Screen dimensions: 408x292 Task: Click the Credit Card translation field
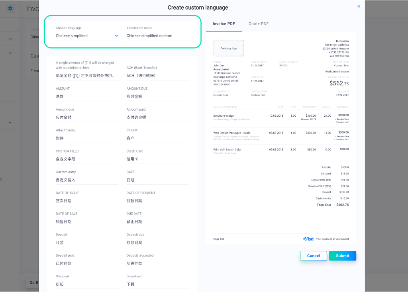[x=157, y=159]
